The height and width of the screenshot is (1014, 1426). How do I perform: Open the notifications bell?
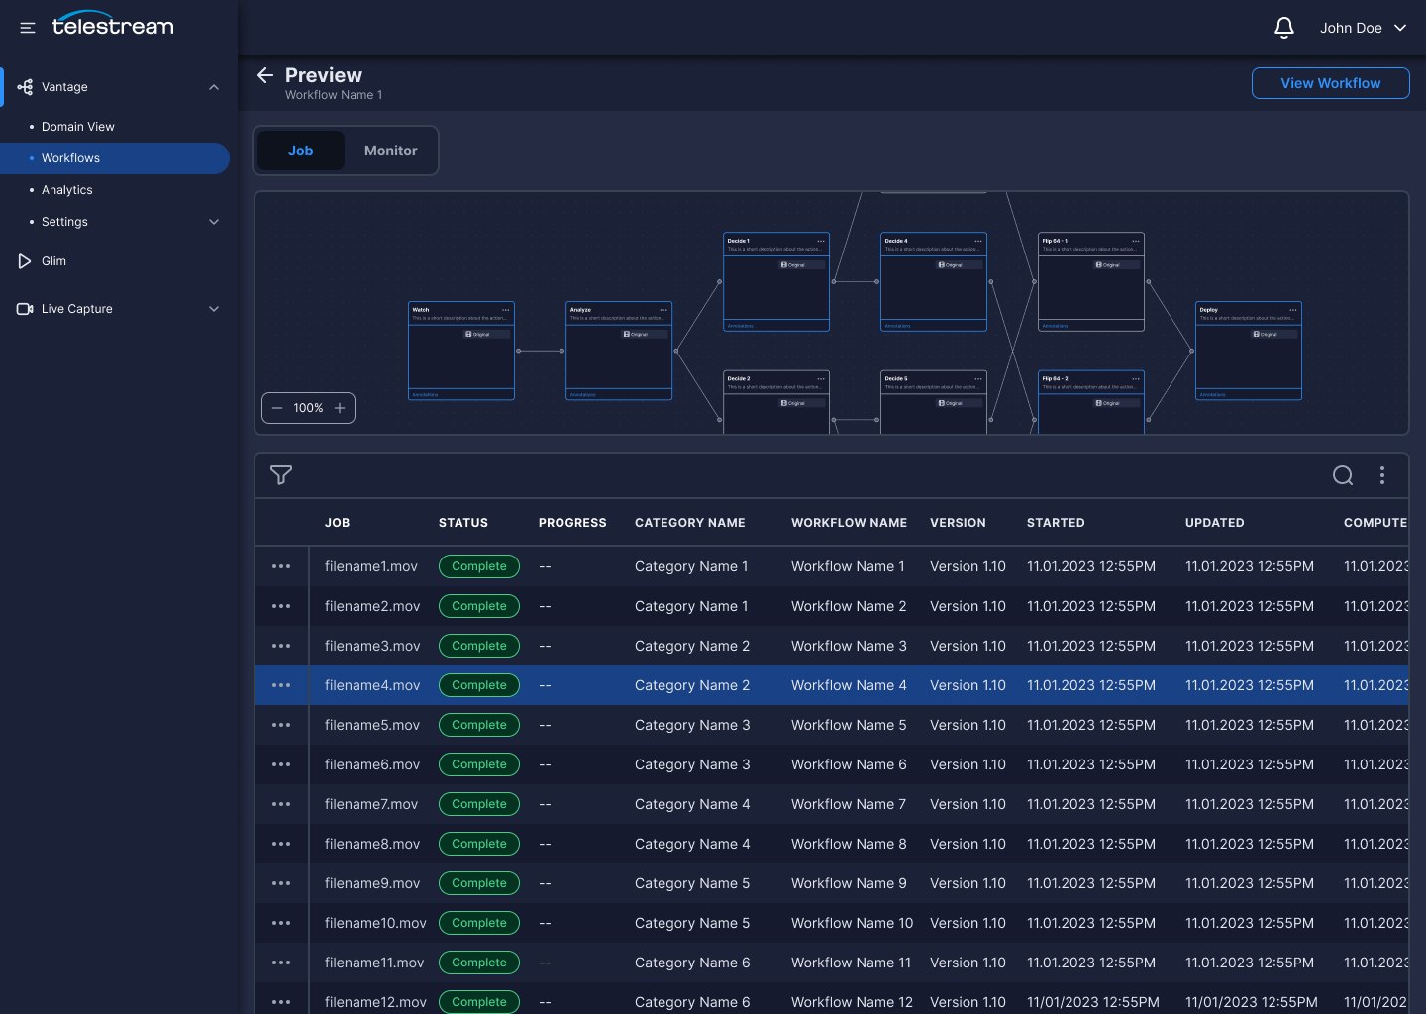tap(1284, 28)
